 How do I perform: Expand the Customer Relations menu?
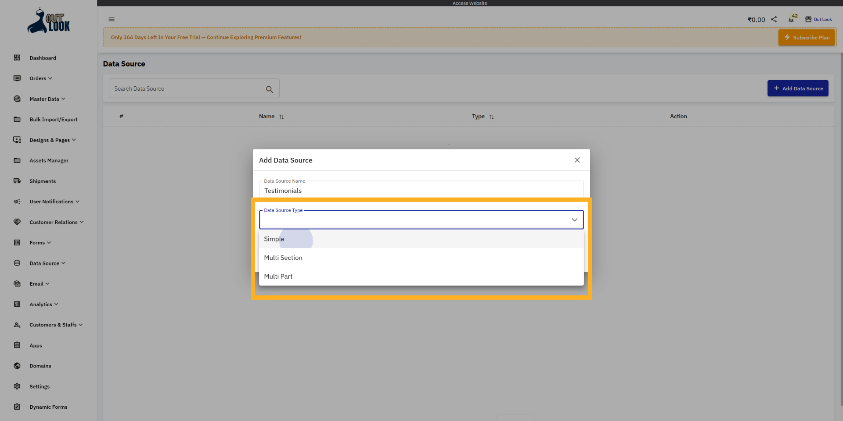tap(52, 222)
